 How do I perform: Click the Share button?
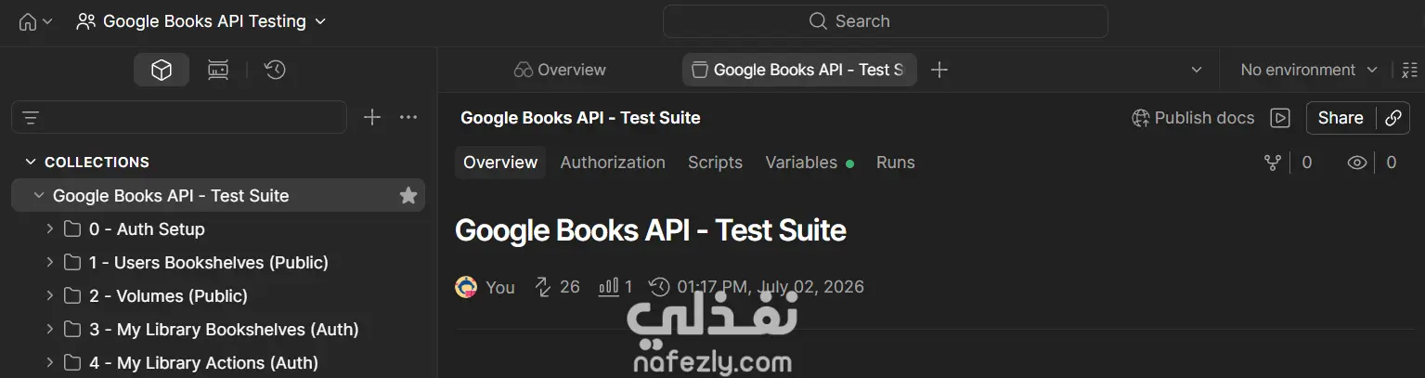(1341, 118)
